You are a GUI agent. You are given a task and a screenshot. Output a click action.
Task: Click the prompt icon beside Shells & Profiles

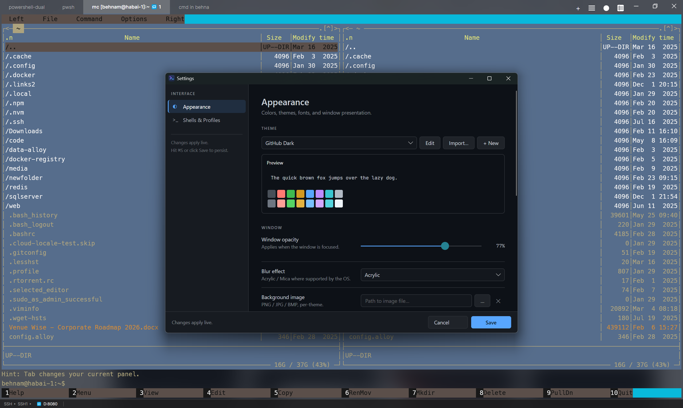[x=176, y=120]
